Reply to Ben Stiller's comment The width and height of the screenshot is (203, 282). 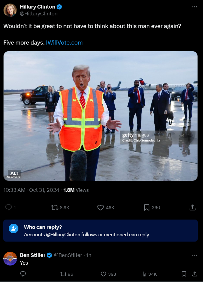tap(23, 274)
